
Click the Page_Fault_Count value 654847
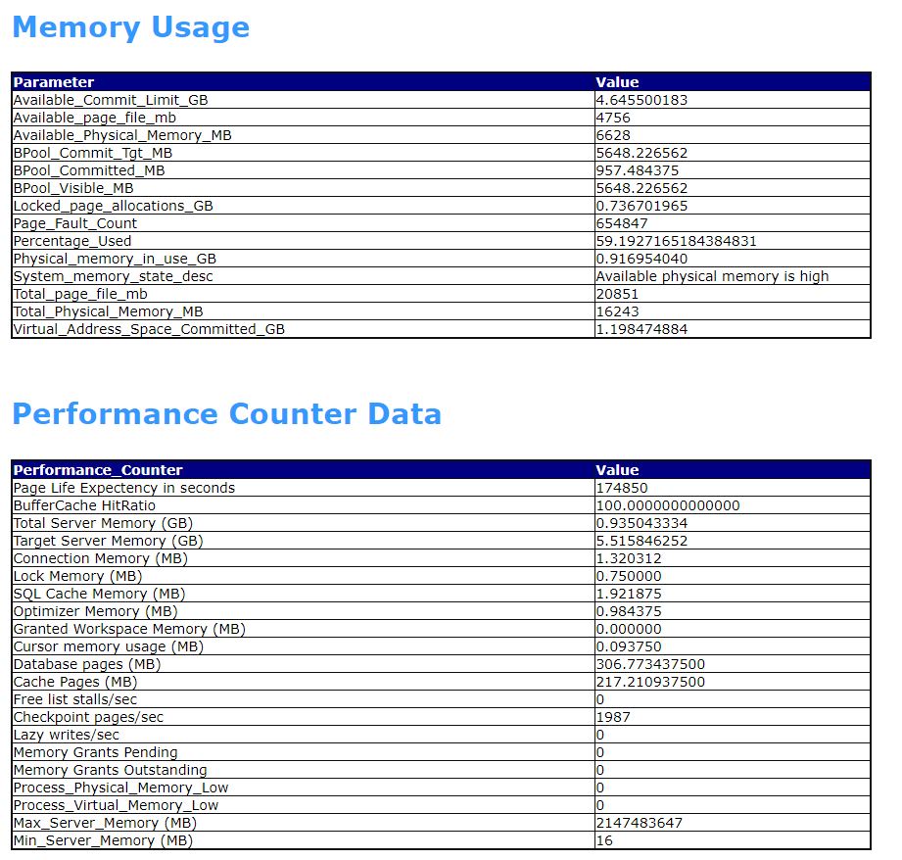pyautogui.click(x=622, y=223)
